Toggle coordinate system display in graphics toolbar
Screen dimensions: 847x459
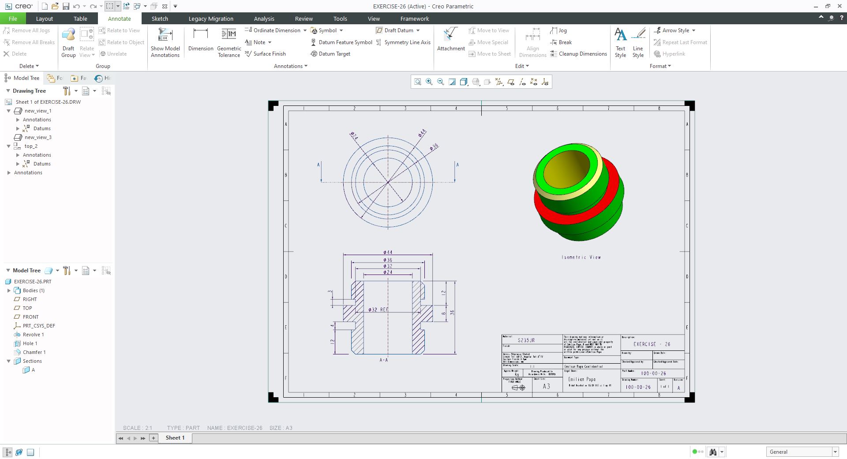coord(545,82)
